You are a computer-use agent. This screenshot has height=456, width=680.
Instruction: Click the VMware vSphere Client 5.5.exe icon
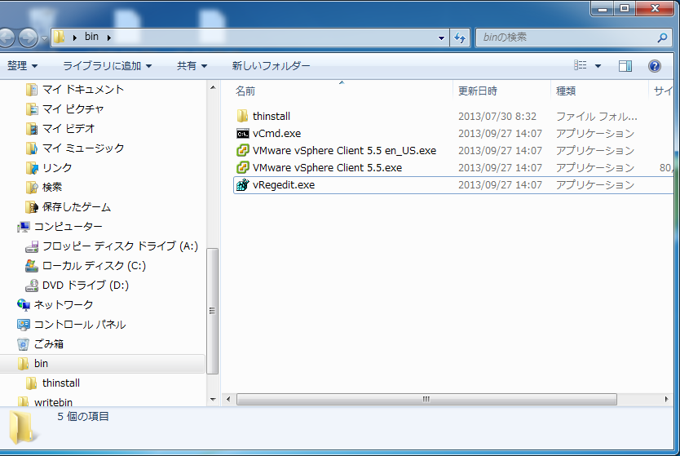(x=242, y=167)
